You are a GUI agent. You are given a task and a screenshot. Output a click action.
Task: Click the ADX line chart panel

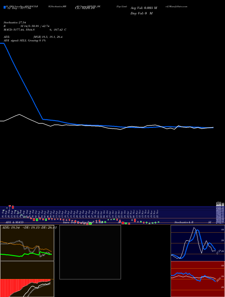pyautogui.click(x=27, y=243)
